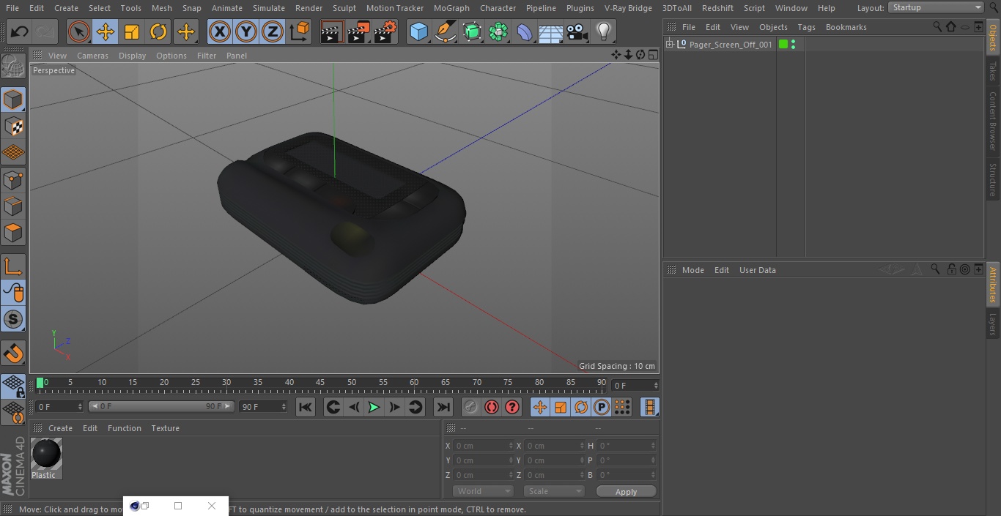Toggle viewport solo S button
The image size is (1001, 516).
tap(13, 319)
